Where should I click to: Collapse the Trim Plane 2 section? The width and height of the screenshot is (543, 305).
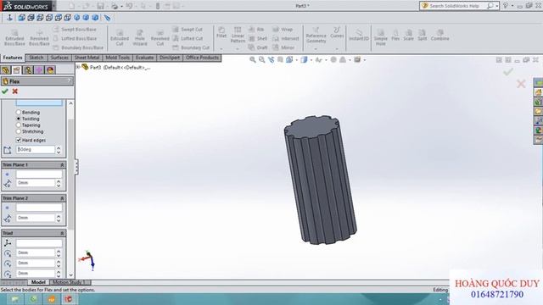(x=62, y=198)
